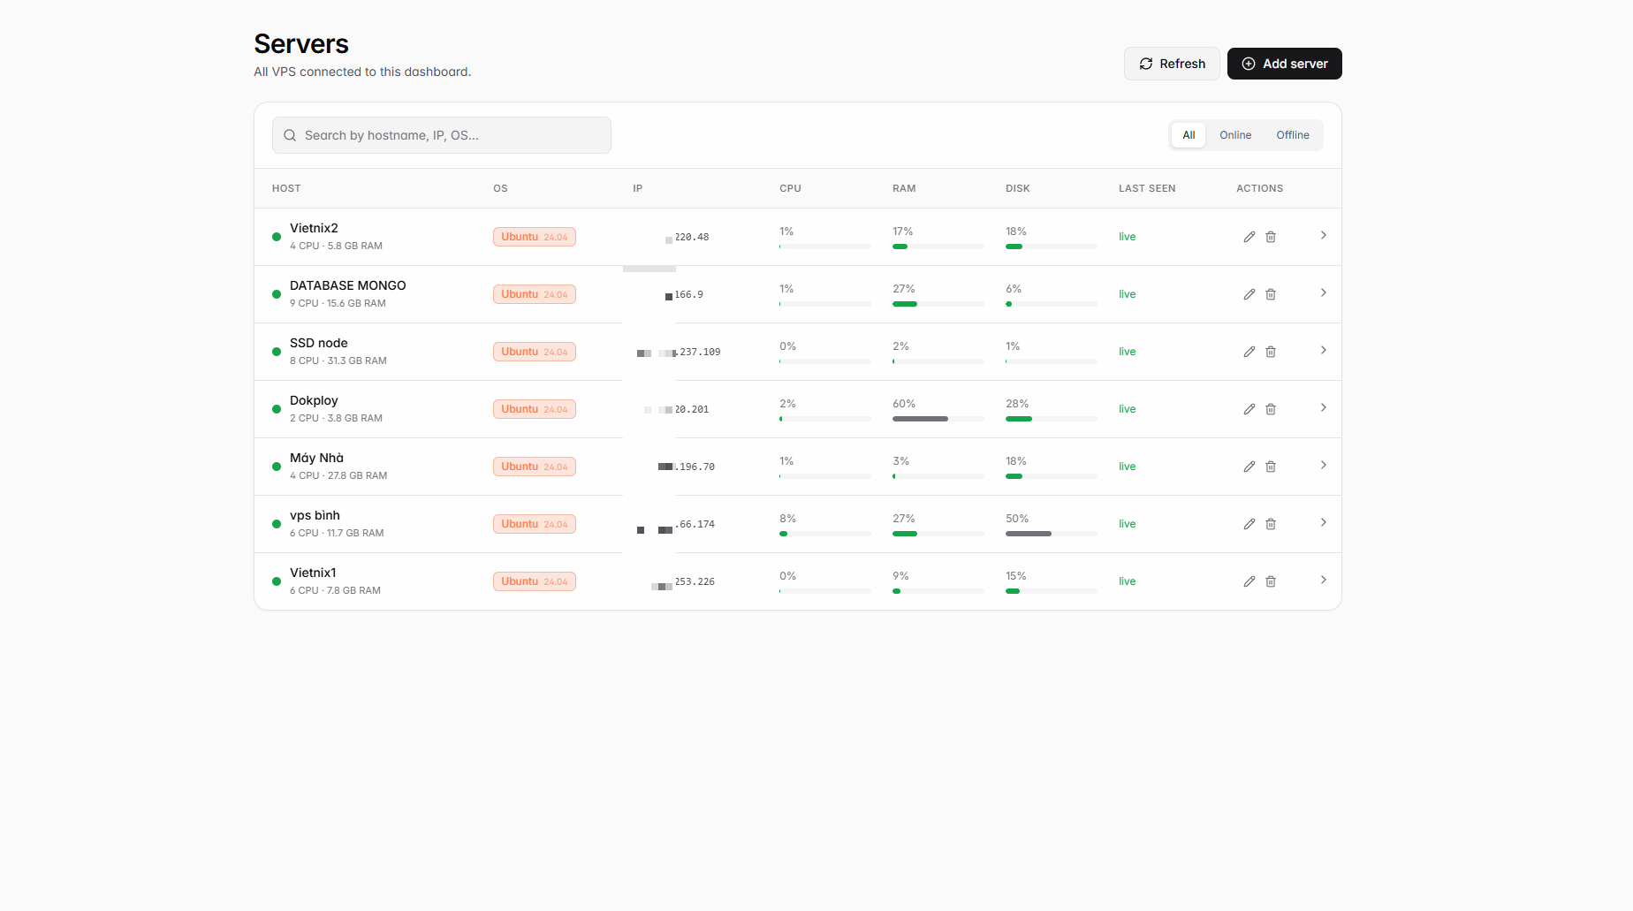
Task: Select the SSD node hostname
Action: click(x=319, y=343)
